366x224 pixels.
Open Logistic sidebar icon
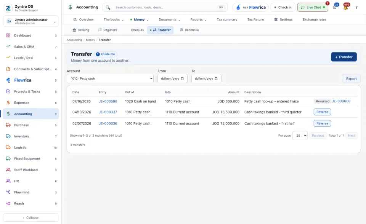click(8, 147)
